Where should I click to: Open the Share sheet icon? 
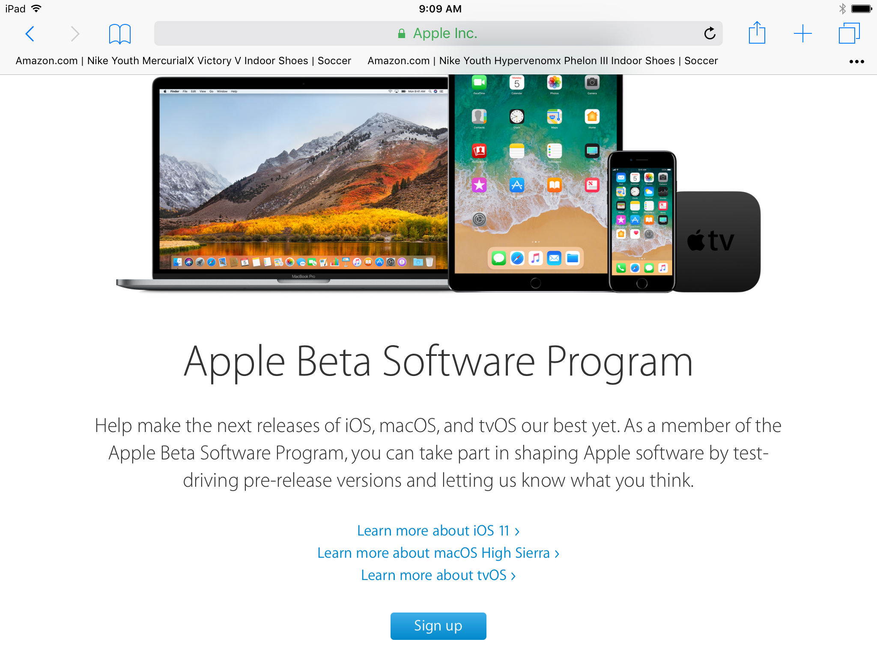757,33
